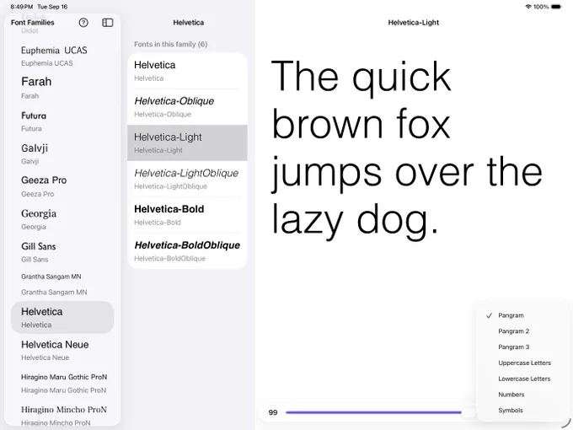Choose the Helvetica-LightOblique variant

[x=187, y=179]
